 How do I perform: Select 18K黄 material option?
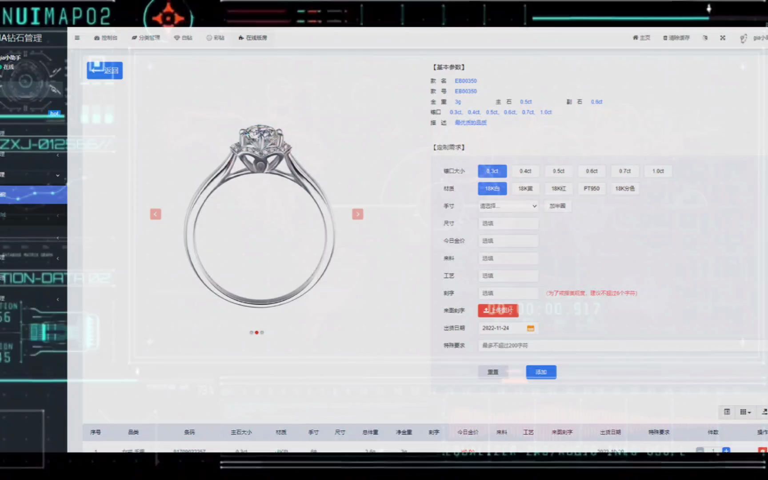pos(525,188)
